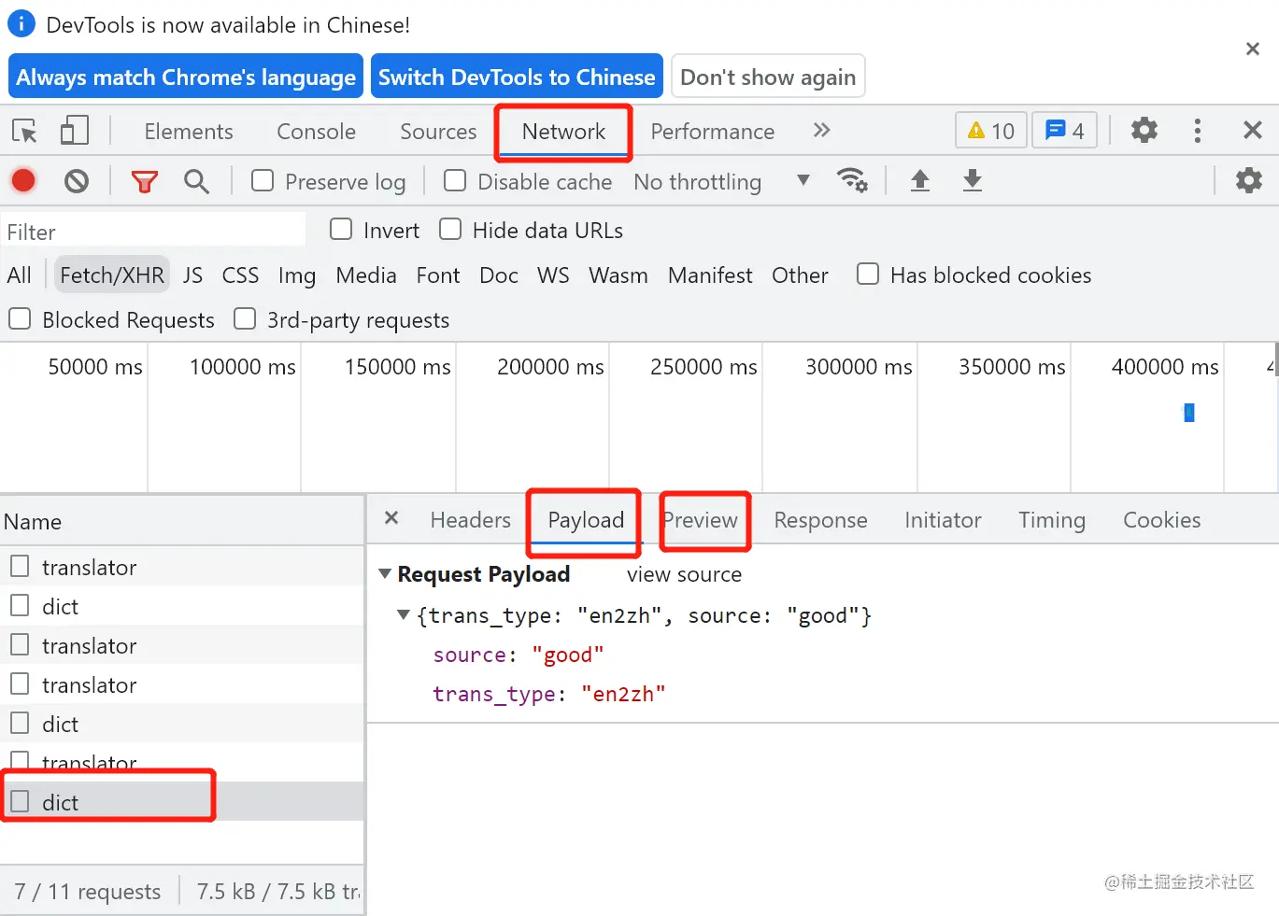The height and width of the screenshot is (916, 1279).
Task: Click view source link
Action: [x=684, y=574]
